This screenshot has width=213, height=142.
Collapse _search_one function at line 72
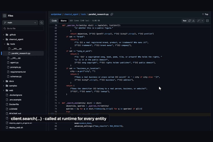click(59, 103)
